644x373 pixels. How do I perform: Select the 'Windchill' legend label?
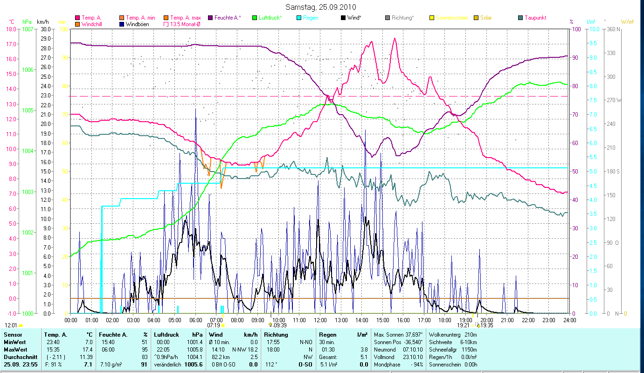point(93,24)
